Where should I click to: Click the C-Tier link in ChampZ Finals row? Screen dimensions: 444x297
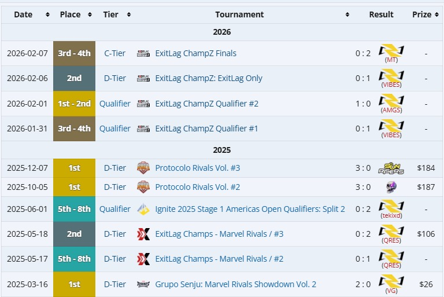tap(114, 53)
